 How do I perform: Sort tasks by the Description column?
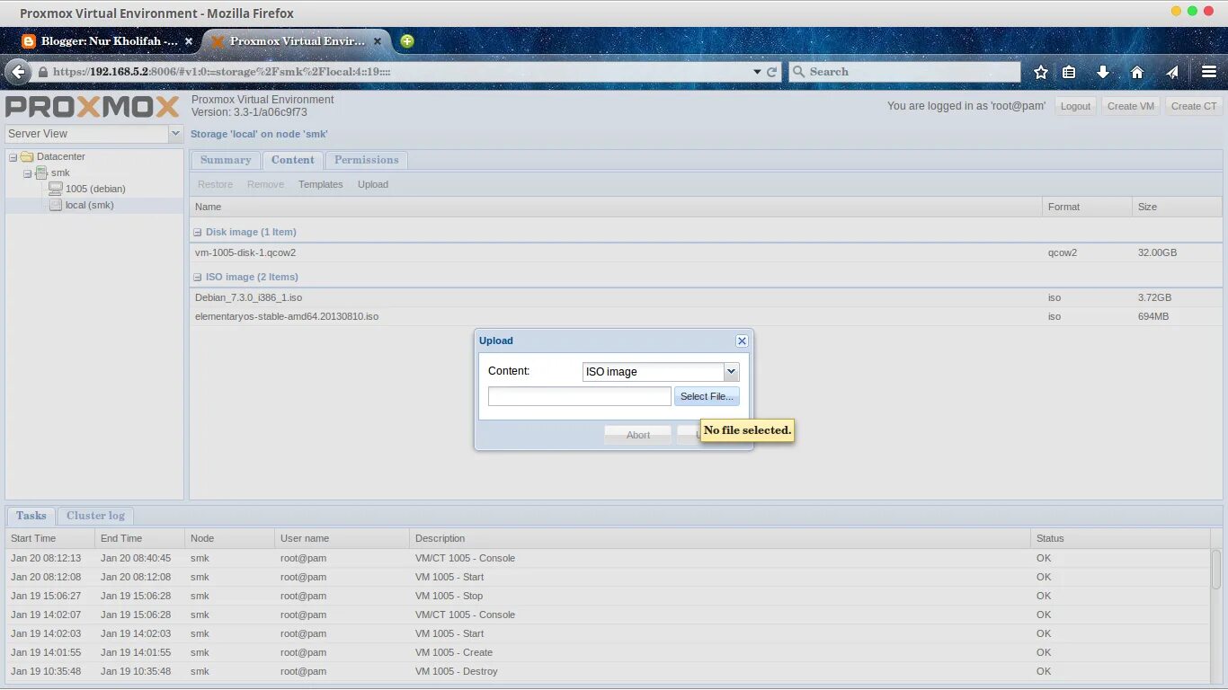720,538
